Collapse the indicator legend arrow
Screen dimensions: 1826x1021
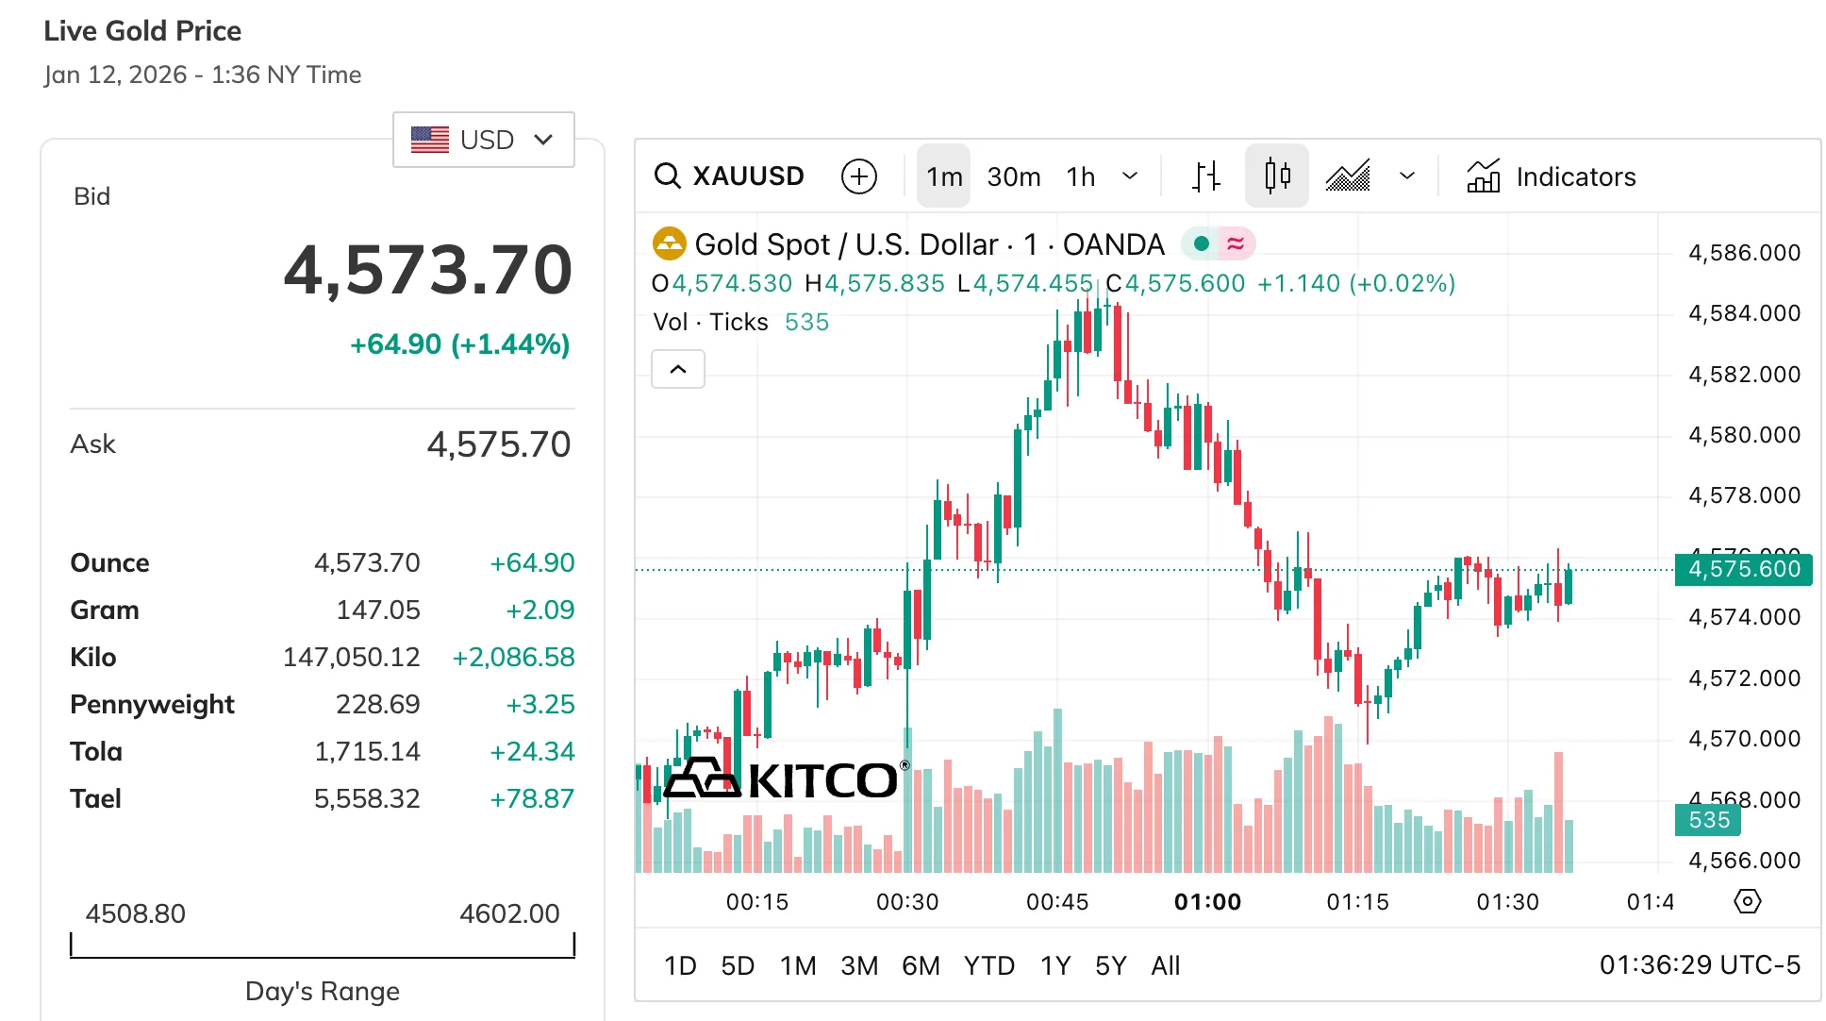coord(677,369)
